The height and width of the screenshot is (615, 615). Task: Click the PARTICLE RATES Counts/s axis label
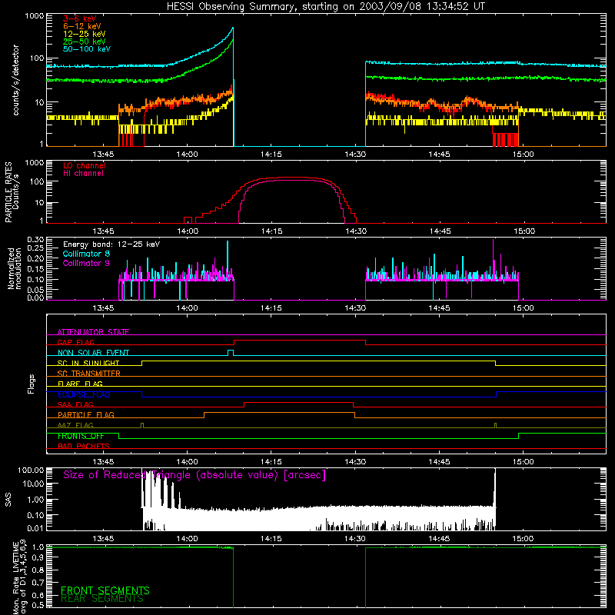(x=12, y=192)
